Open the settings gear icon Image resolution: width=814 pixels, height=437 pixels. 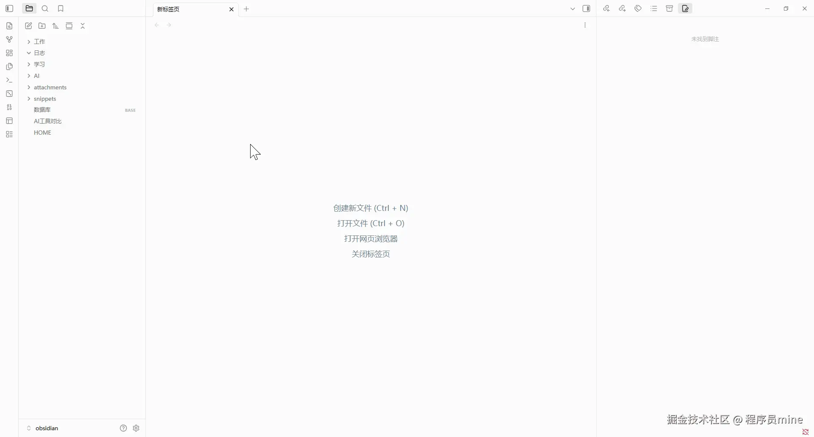click(x=136, y=428)
